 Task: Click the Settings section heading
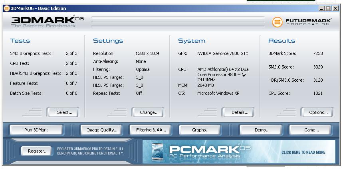pyautogui.click(x=108, y=41)
